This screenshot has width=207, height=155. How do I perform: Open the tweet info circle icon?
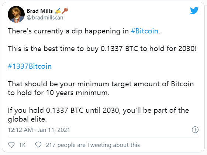[x=195, y=130]
